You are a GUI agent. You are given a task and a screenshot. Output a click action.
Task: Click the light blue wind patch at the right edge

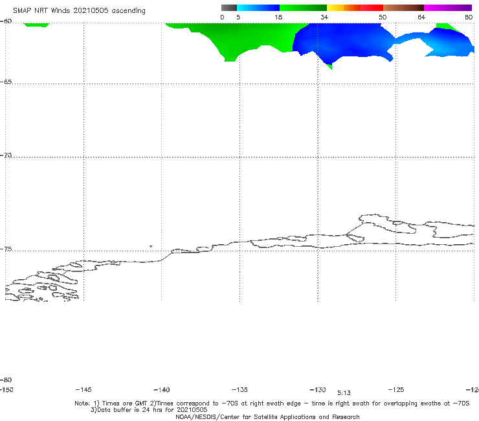449,43
